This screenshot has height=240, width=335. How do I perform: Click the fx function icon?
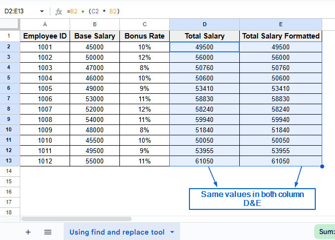tap(59, 11)
